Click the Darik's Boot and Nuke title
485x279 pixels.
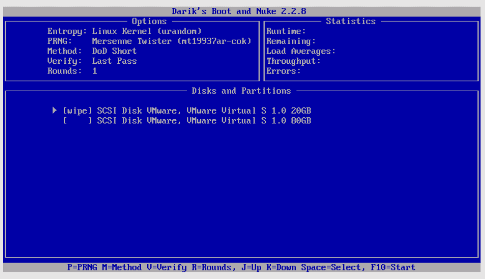coord(239,11)
